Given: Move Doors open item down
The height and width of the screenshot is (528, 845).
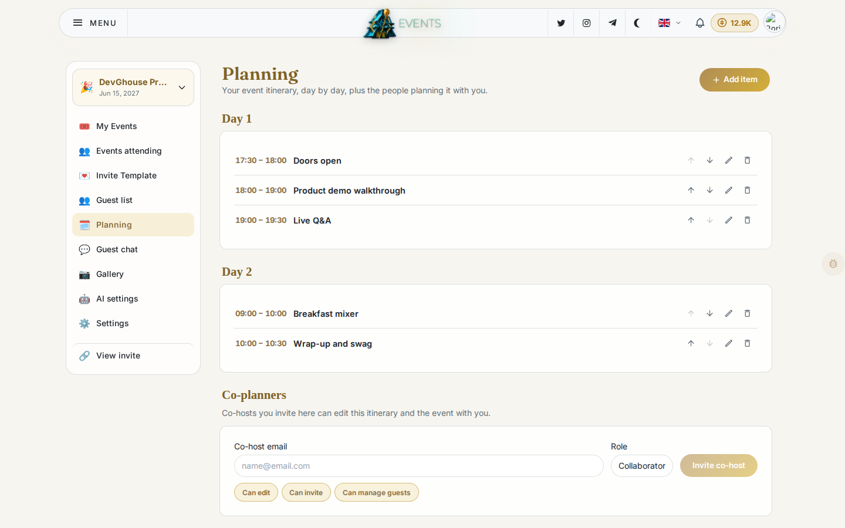Looking at the screenshot, I should coord(709,160).
